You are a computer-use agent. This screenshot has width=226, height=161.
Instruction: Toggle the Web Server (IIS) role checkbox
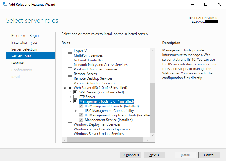(x=70, y=88)
